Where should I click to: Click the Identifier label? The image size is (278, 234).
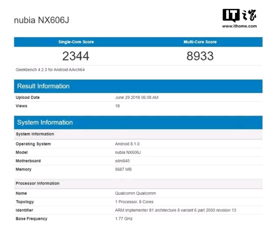click(24, 210)
